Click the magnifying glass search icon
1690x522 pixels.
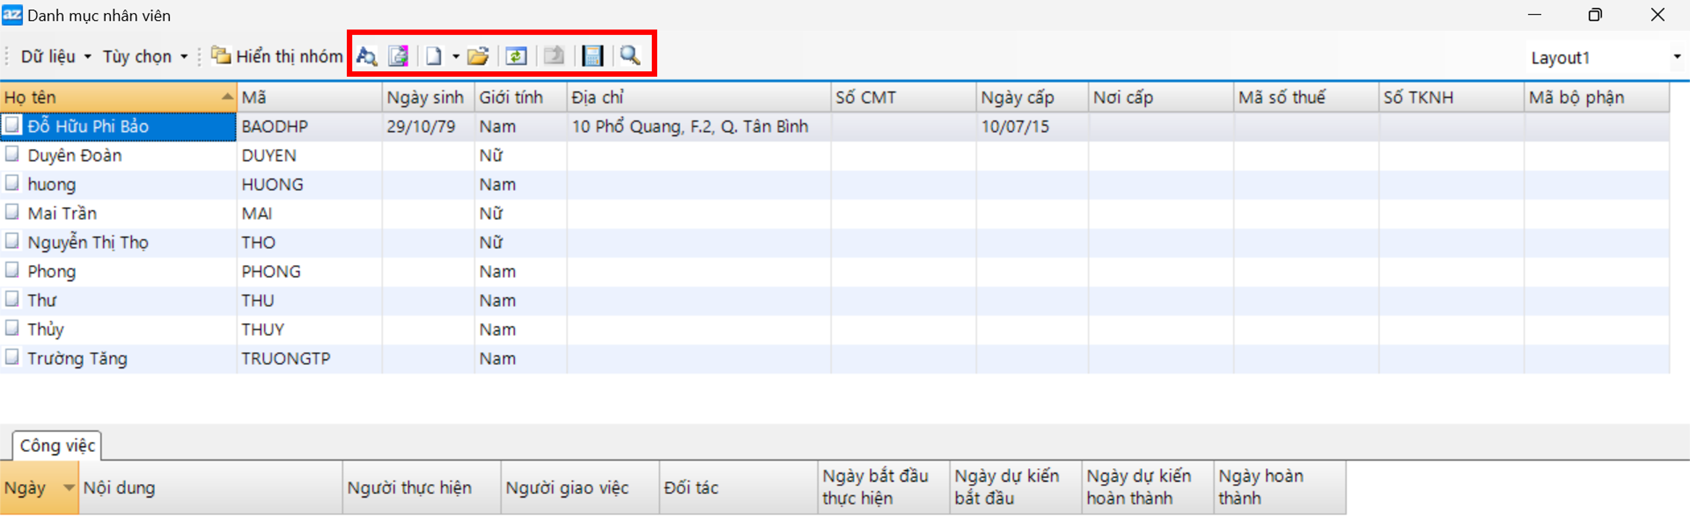click(x=630, y=56)
